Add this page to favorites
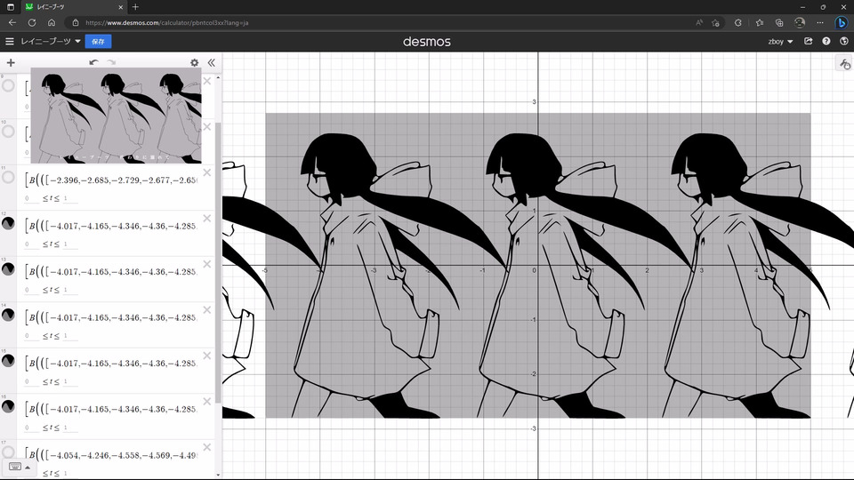 coord(715,23)
